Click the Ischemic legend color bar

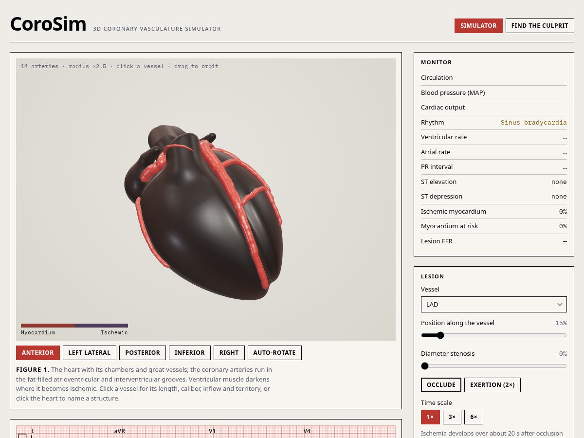click(101, 326)
